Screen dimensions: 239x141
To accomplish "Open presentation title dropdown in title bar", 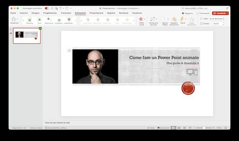I will tap(139, 8).
